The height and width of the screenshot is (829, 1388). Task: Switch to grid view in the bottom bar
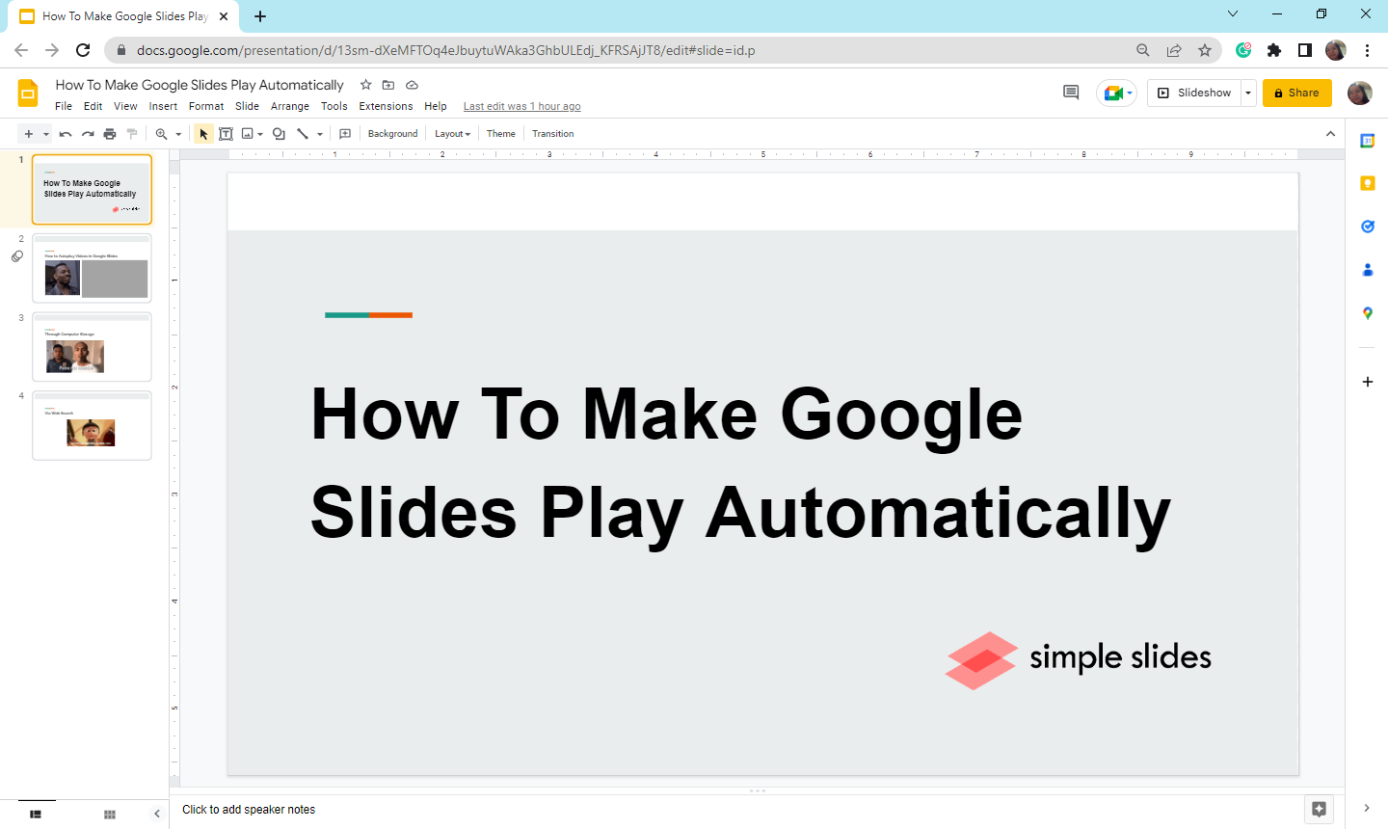[109, 814]
